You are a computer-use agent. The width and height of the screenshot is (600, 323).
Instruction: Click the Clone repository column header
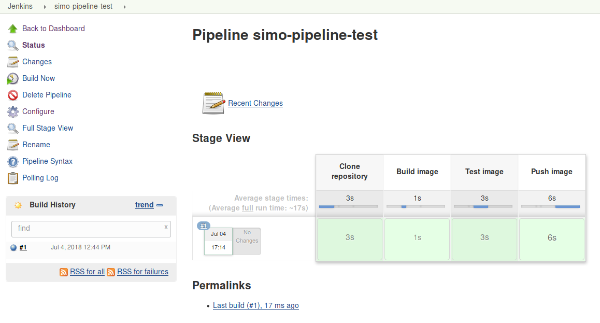pyautogui.click(x=350, y=172)
